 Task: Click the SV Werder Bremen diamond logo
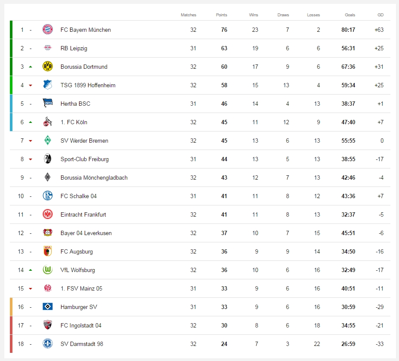coord(48,141)
